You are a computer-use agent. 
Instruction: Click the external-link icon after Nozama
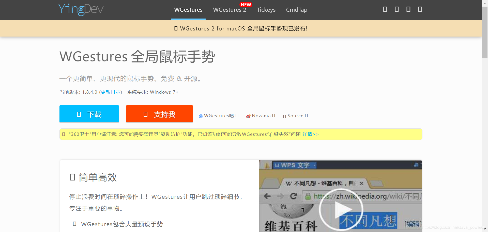coord(273,116)
